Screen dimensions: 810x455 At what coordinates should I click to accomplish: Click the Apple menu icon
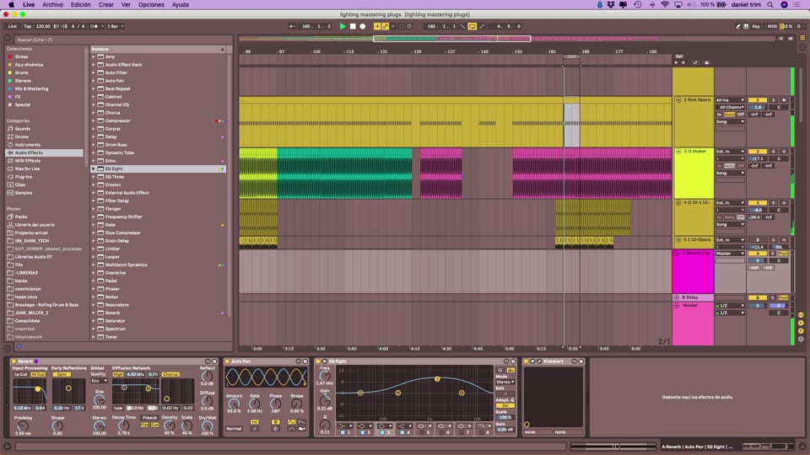coord(11,5)
